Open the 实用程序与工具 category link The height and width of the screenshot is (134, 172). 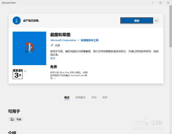pos(89,40)
